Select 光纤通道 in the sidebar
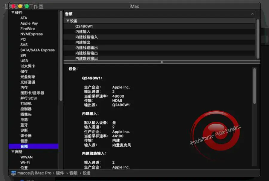 [x=28, y=82]
